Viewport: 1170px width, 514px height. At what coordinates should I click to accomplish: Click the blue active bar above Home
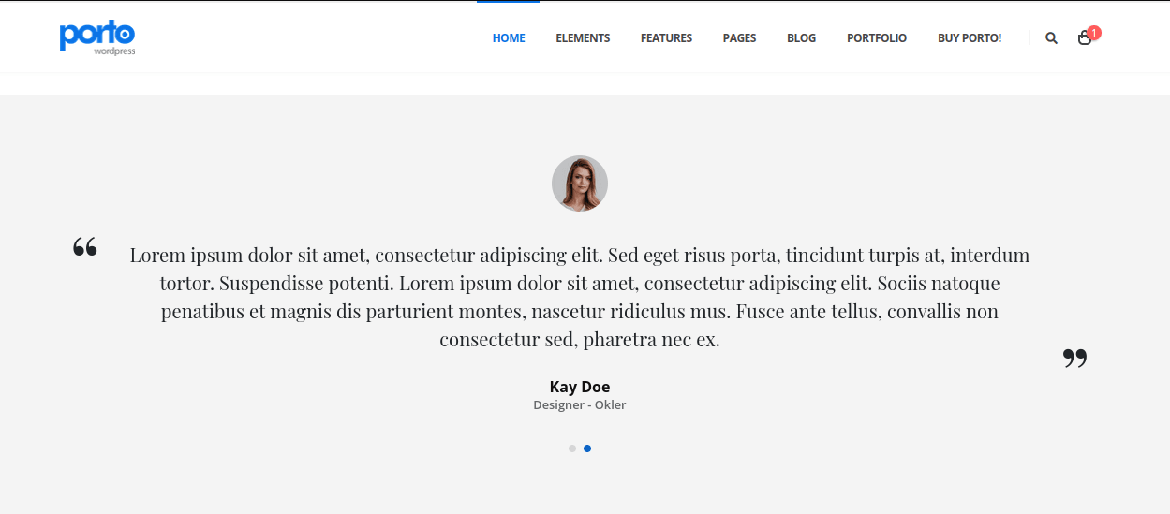[x=508, y=2]
